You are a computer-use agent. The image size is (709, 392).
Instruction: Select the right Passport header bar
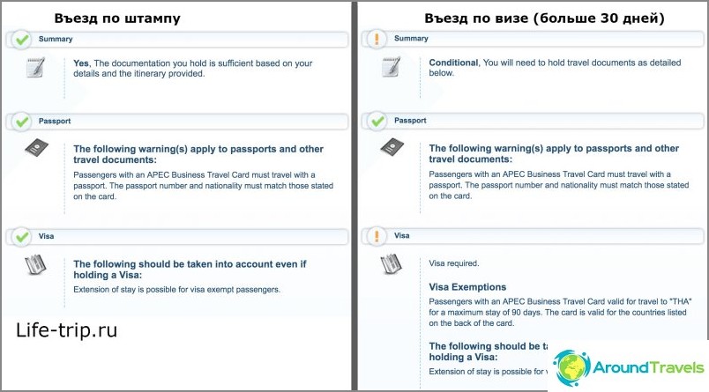[533, 121]
